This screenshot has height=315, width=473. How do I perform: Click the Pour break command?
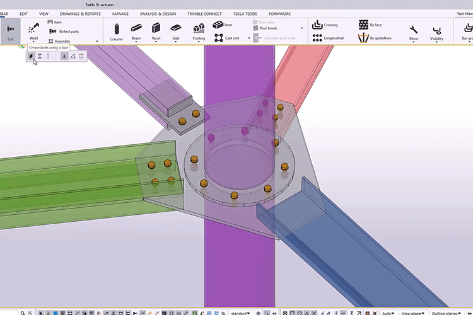[x=265, y=28]
